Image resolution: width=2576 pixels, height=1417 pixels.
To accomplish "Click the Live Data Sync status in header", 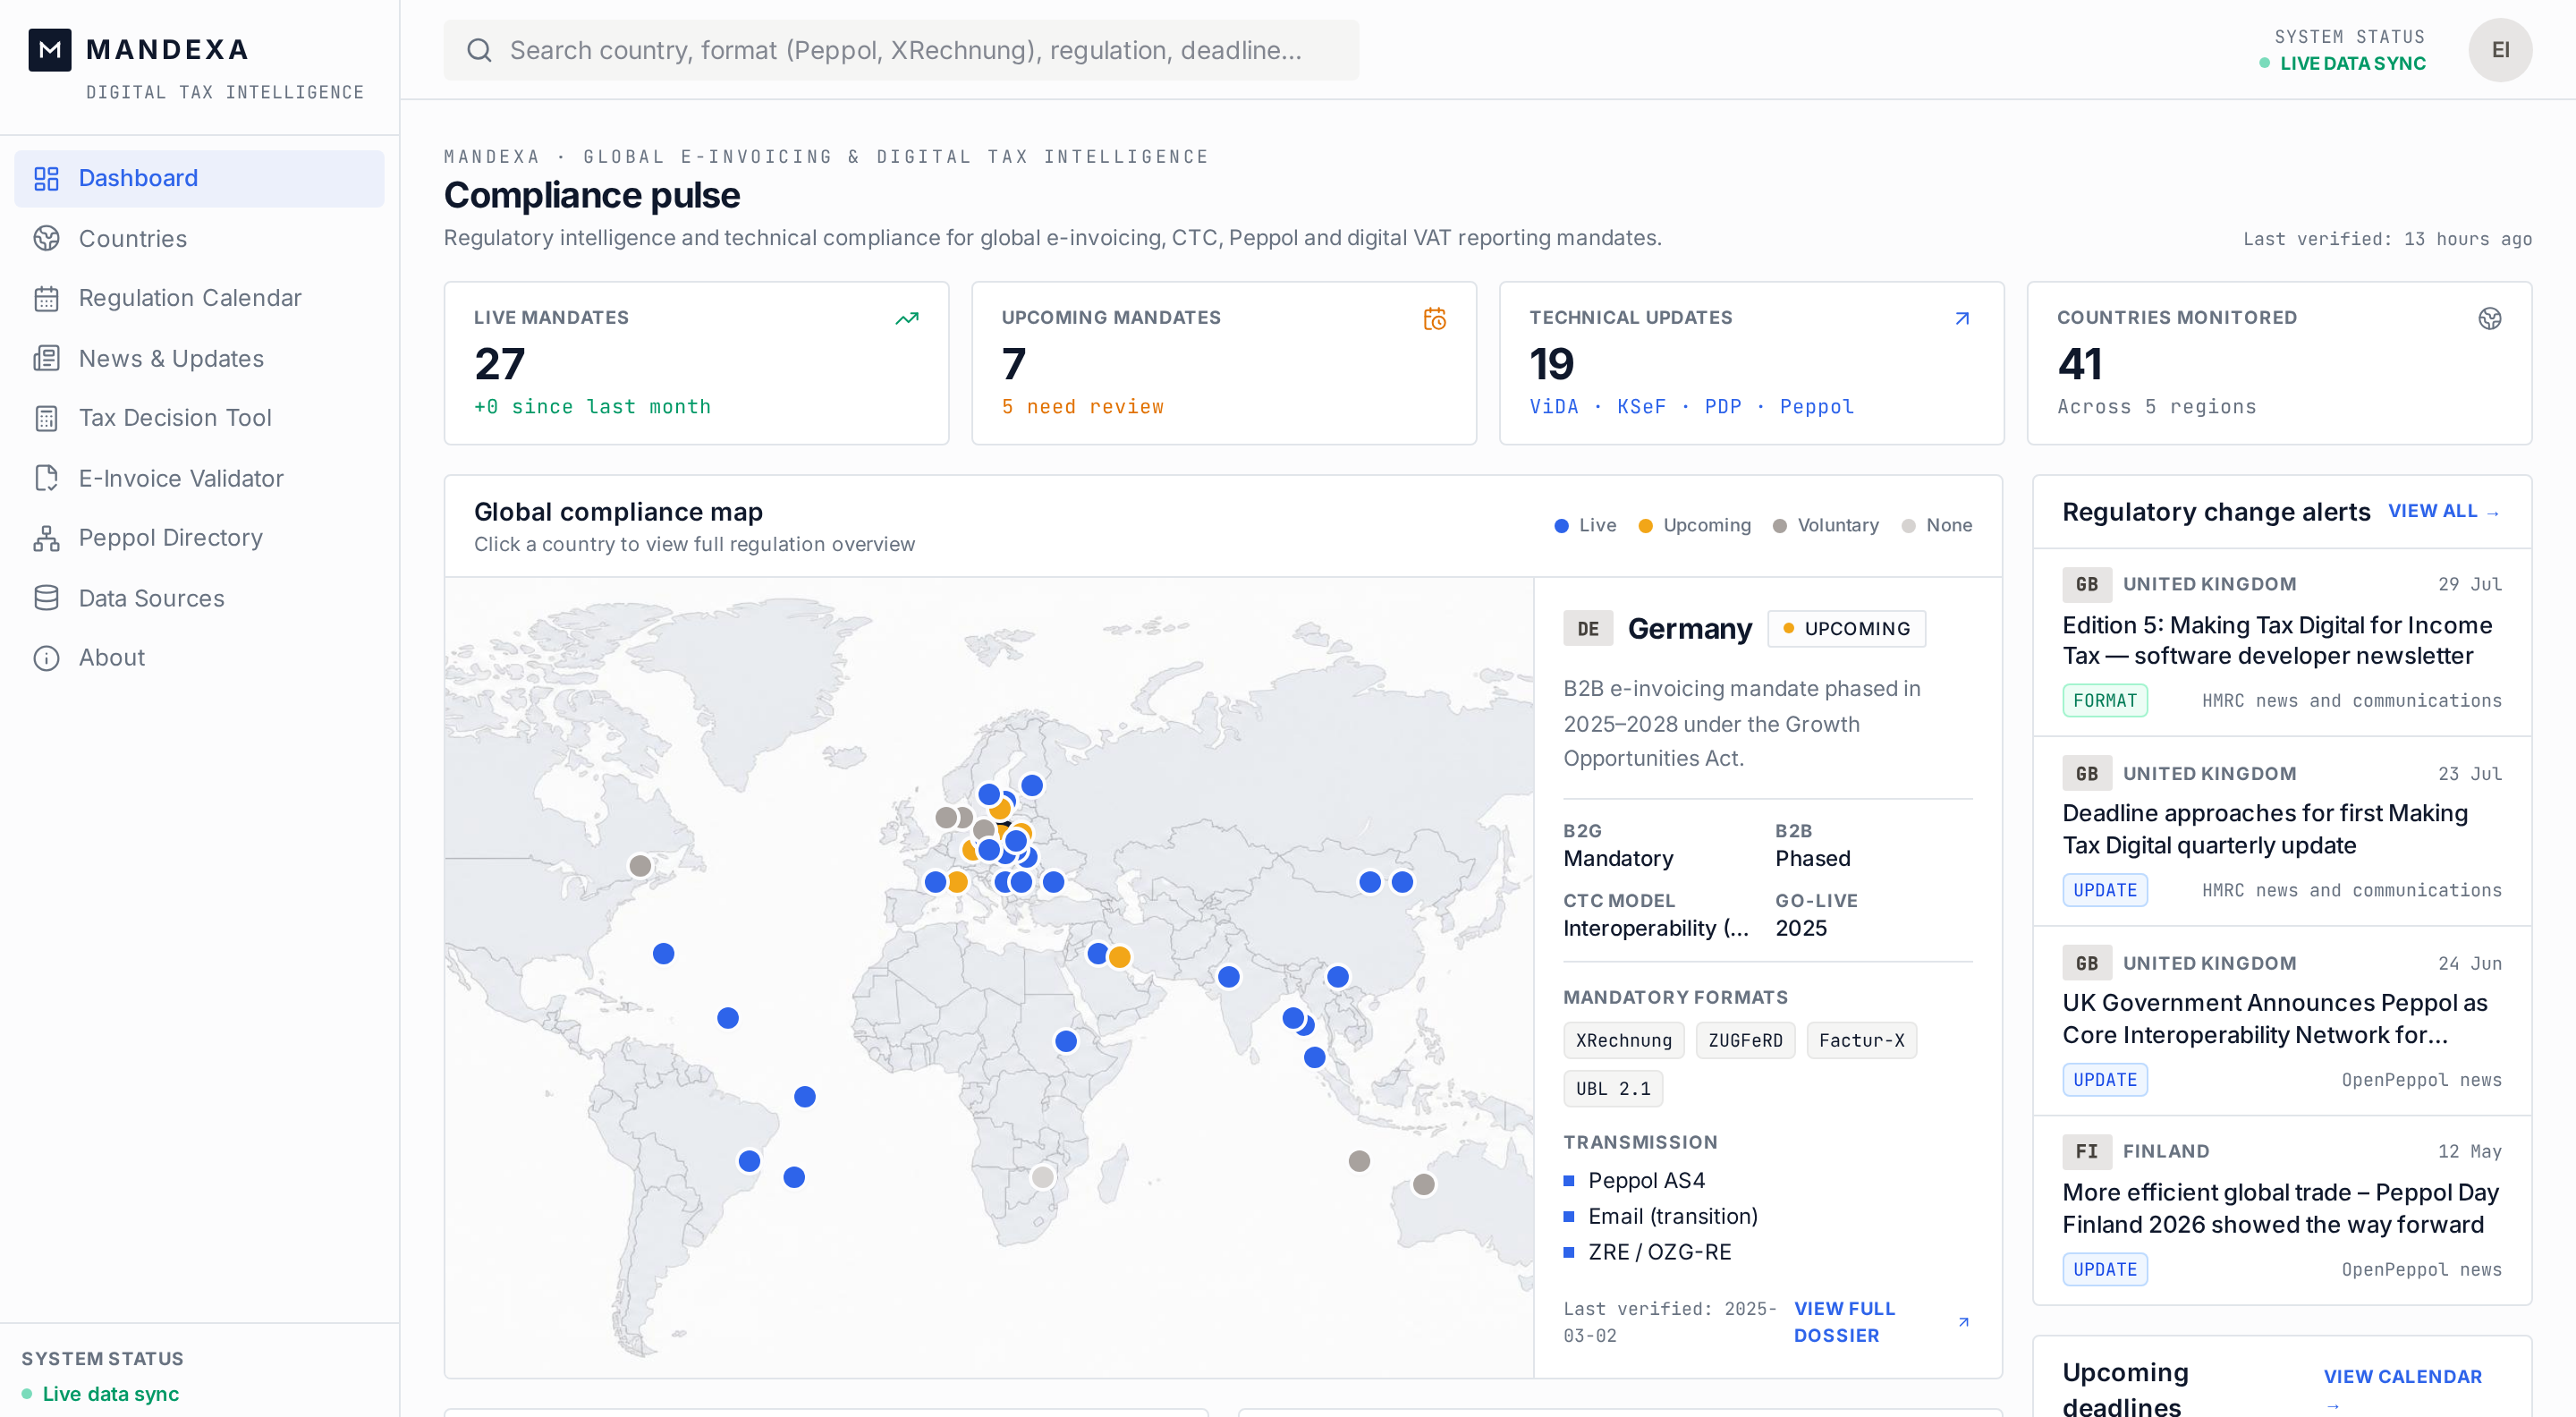I will 2343,63.
